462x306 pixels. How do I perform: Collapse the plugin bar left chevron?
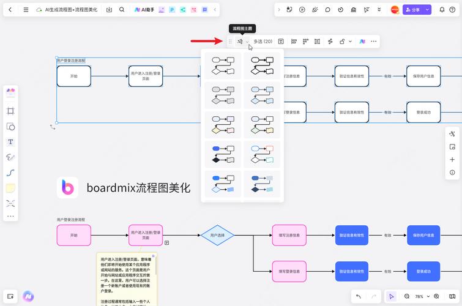(x=215, y=10)
